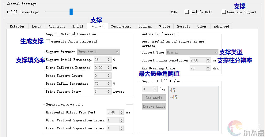The height and width of the screenshot is (137, 265).
Task: Click the Support Infill Percentage field
Action: [x=100, y=60]
